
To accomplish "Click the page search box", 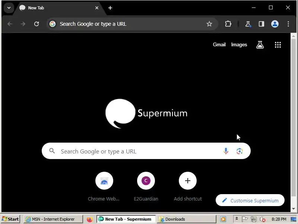I will pos(146,151).
